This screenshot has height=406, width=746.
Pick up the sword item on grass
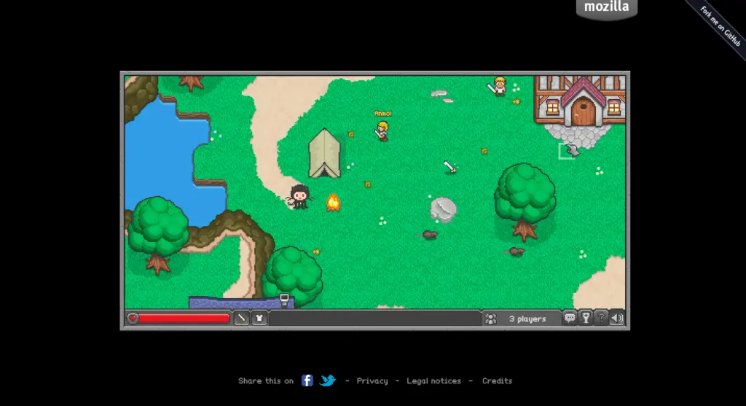point(450,167)
